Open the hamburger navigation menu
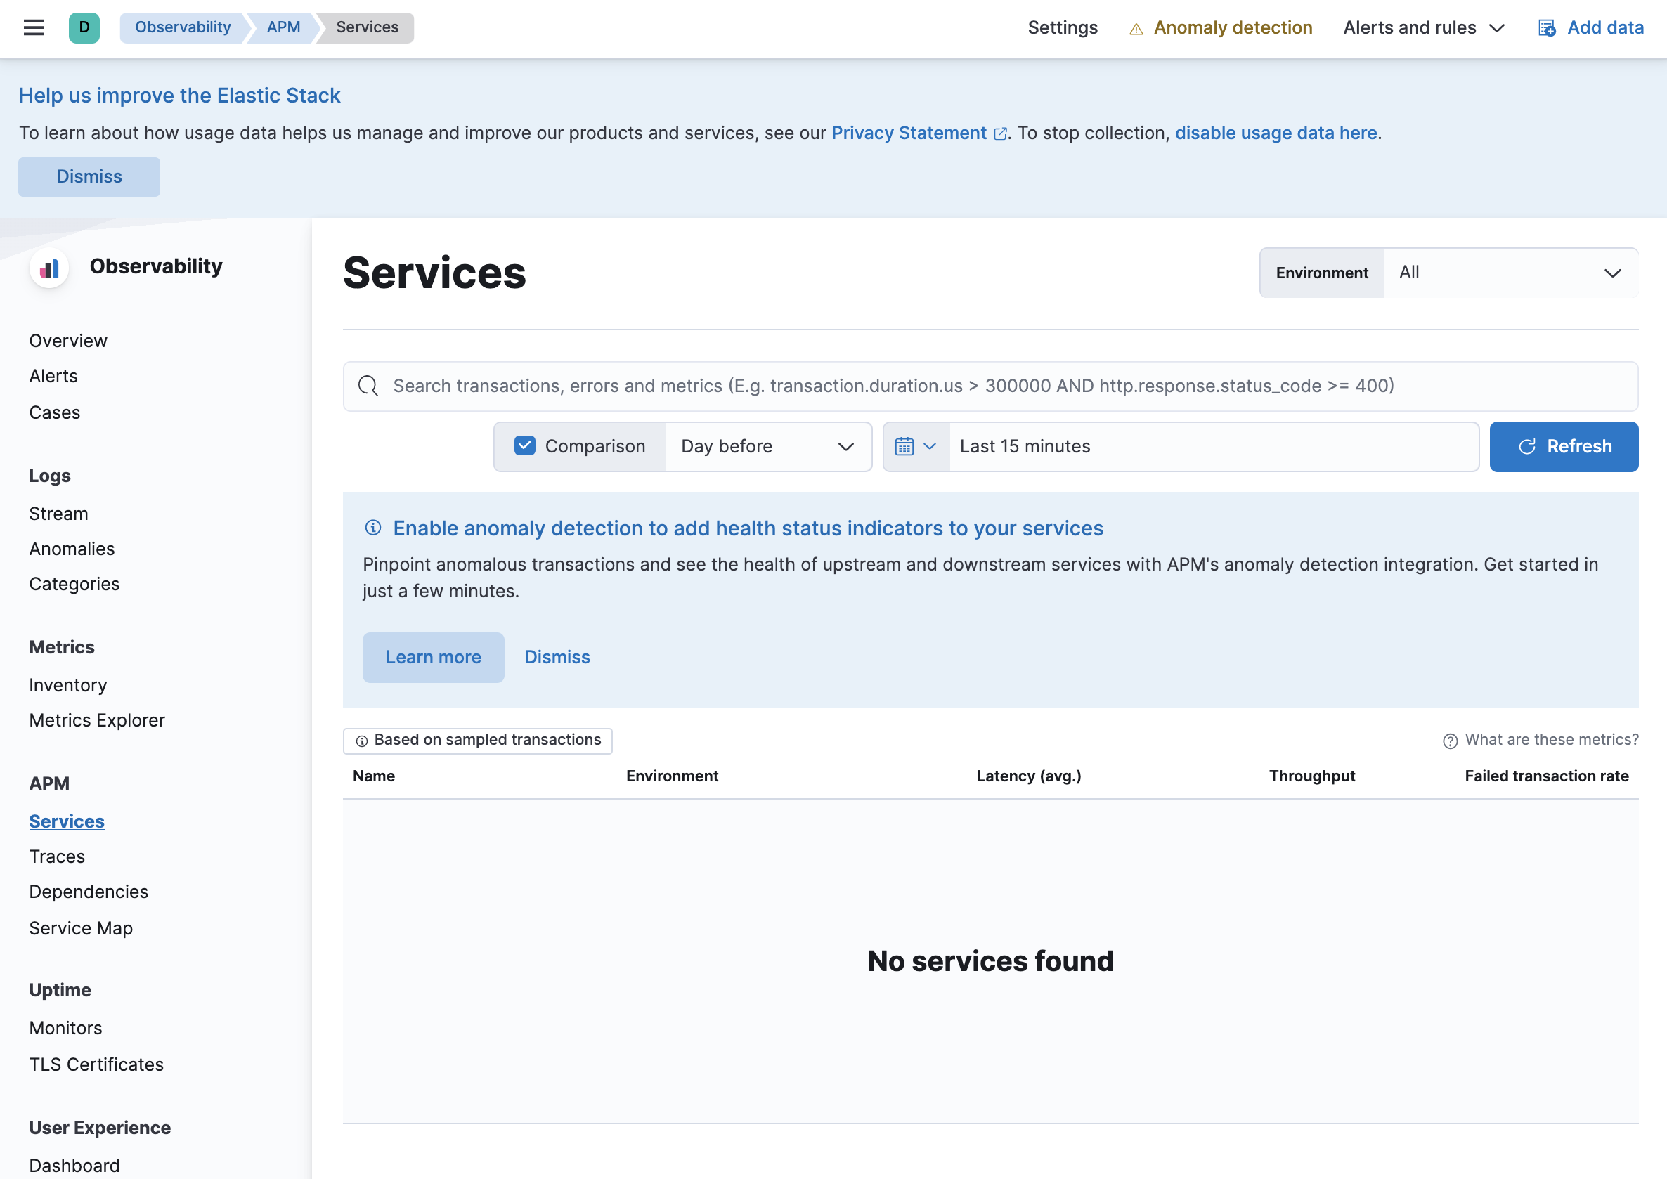This screenshot has width=1667, height=1179. coord(34,27)
